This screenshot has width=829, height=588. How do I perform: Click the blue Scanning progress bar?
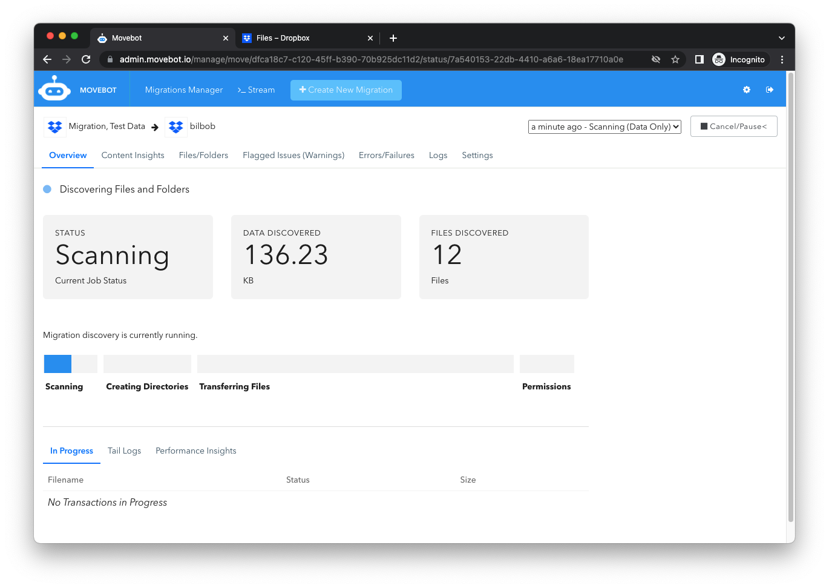(58, 364)
